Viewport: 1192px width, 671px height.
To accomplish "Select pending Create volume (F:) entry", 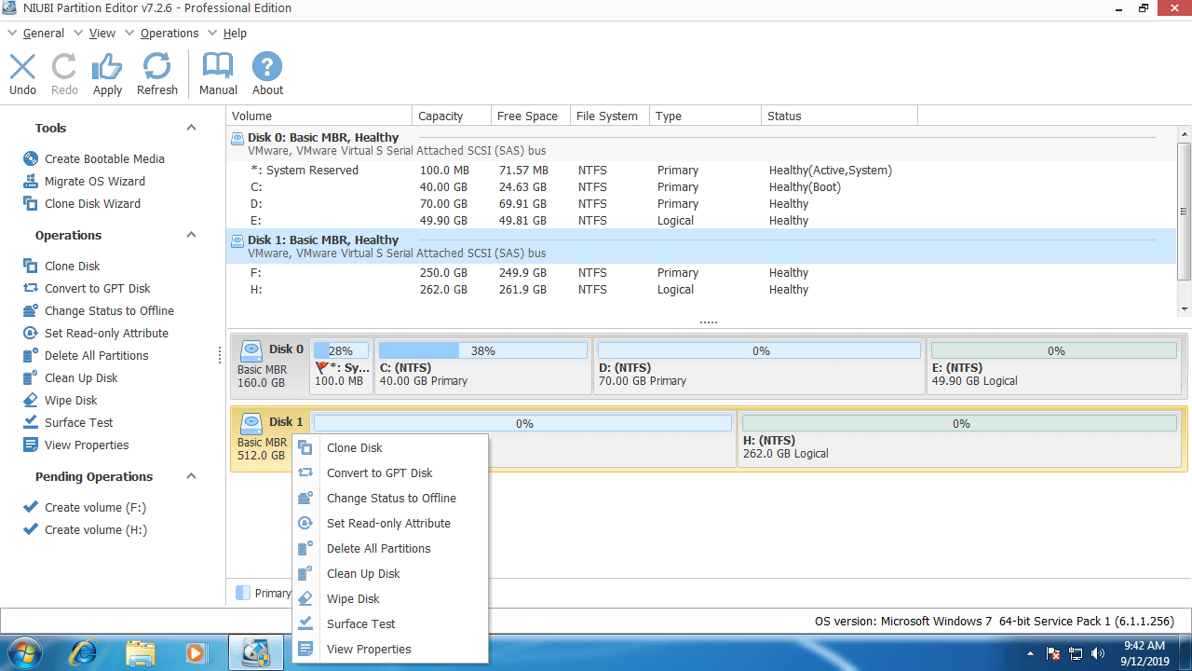I will [95, 507].
